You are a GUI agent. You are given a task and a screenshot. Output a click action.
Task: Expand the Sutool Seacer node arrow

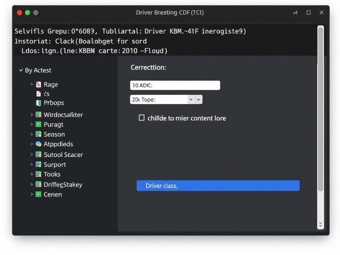(x=32, y=154)
